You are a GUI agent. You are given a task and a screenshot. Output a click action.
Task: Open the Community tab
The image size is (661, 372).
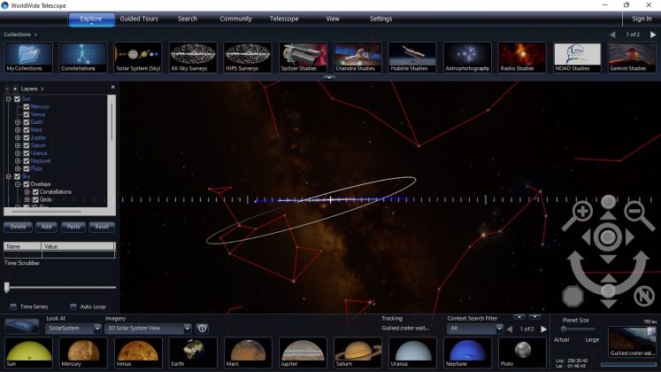pos(235,19)
